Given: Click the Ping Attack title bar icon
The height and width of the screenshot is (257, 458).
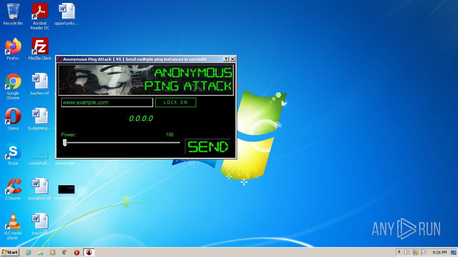Looking at the screenshot, I should (x=60, y=59).
